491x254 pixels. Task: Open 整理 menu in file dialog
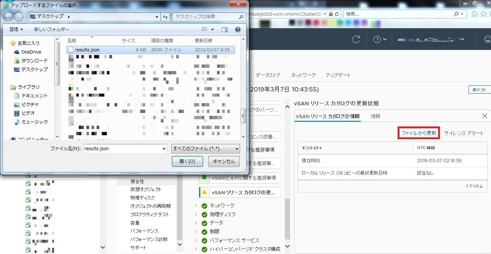16,29
